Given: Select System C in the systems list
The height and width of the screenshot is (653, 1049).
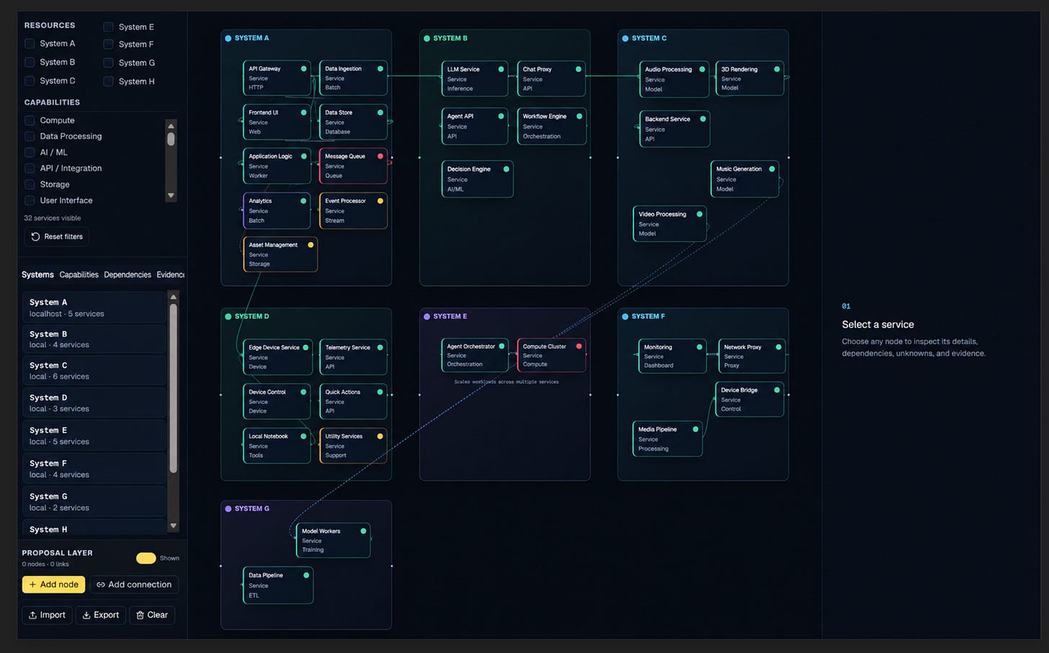Looking at the screenshot, I should pyautogui.click(x=94, y=371).
